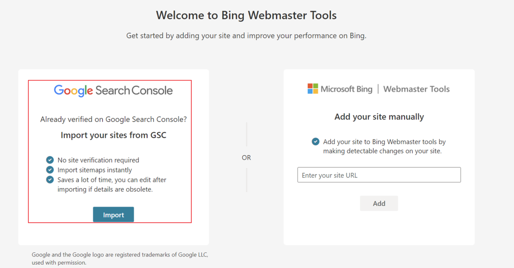Click checkmark icon beside Saves a lot of time
This screenshot has width=514, height=268.
point(50,180)
